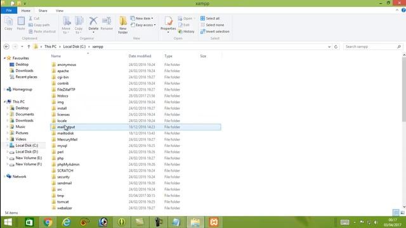
Task: Select the htdocs folder
Action: click(x=63, y=96)
